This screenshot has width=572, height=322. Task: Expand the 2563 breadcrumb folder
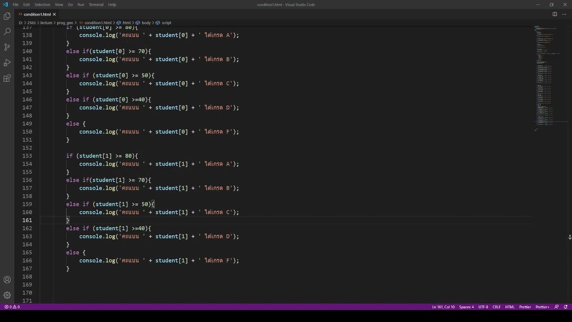31,23
